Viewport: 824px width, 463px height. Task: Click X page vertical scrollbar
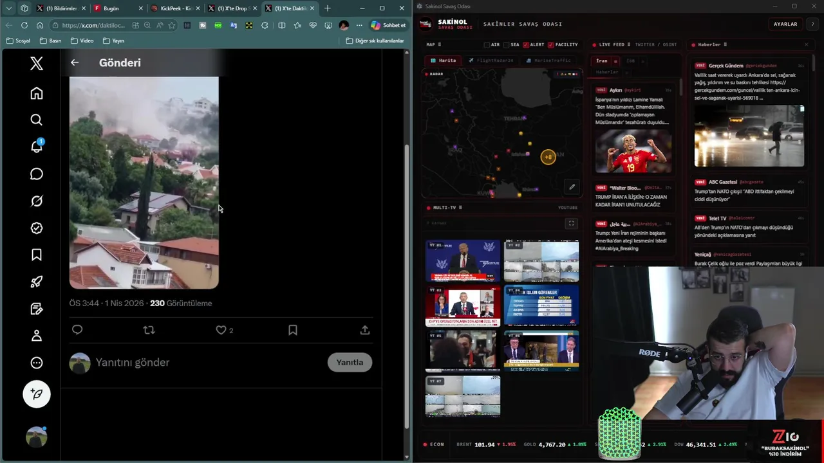coord(406,287)
